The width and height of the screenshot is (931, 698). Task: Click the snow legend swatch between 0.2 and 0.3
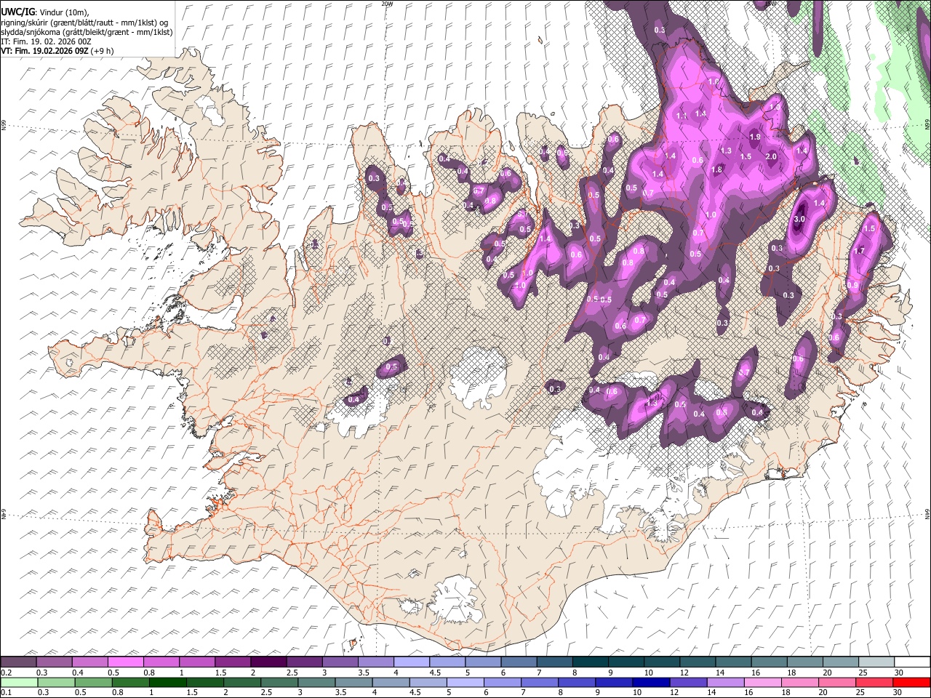click(19, 662)
